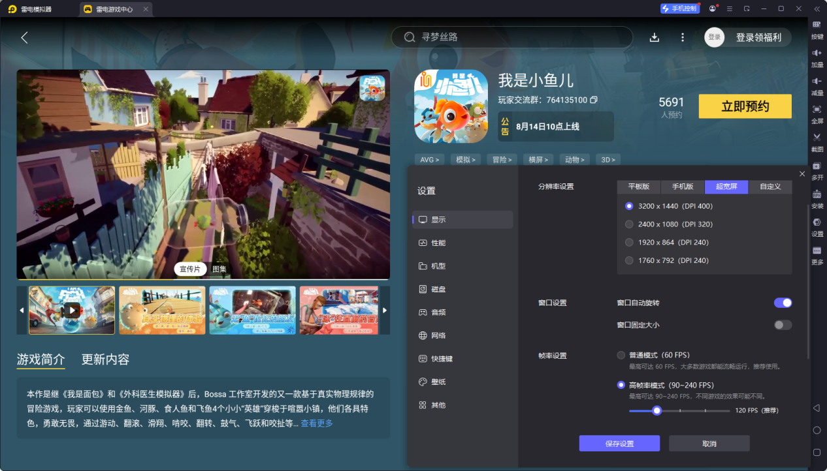This screenshot has width=827, height=471.
Task: Click the Android back triangle in sidebar
Action: 817,408
